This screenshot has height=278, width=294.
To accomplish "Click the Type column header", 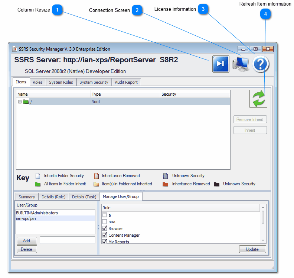I will tap(125, 94).
